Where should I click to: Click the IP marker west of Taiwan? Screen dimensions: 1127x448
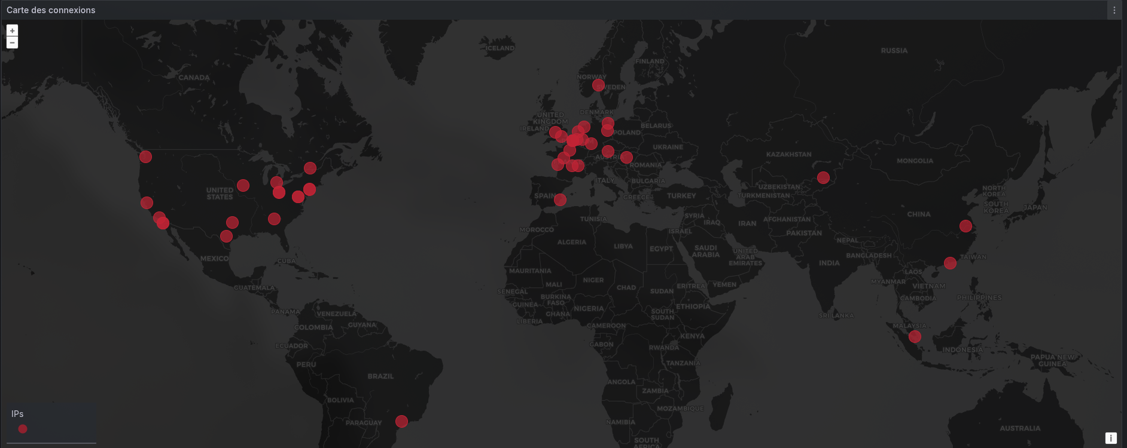click(950, 263)
